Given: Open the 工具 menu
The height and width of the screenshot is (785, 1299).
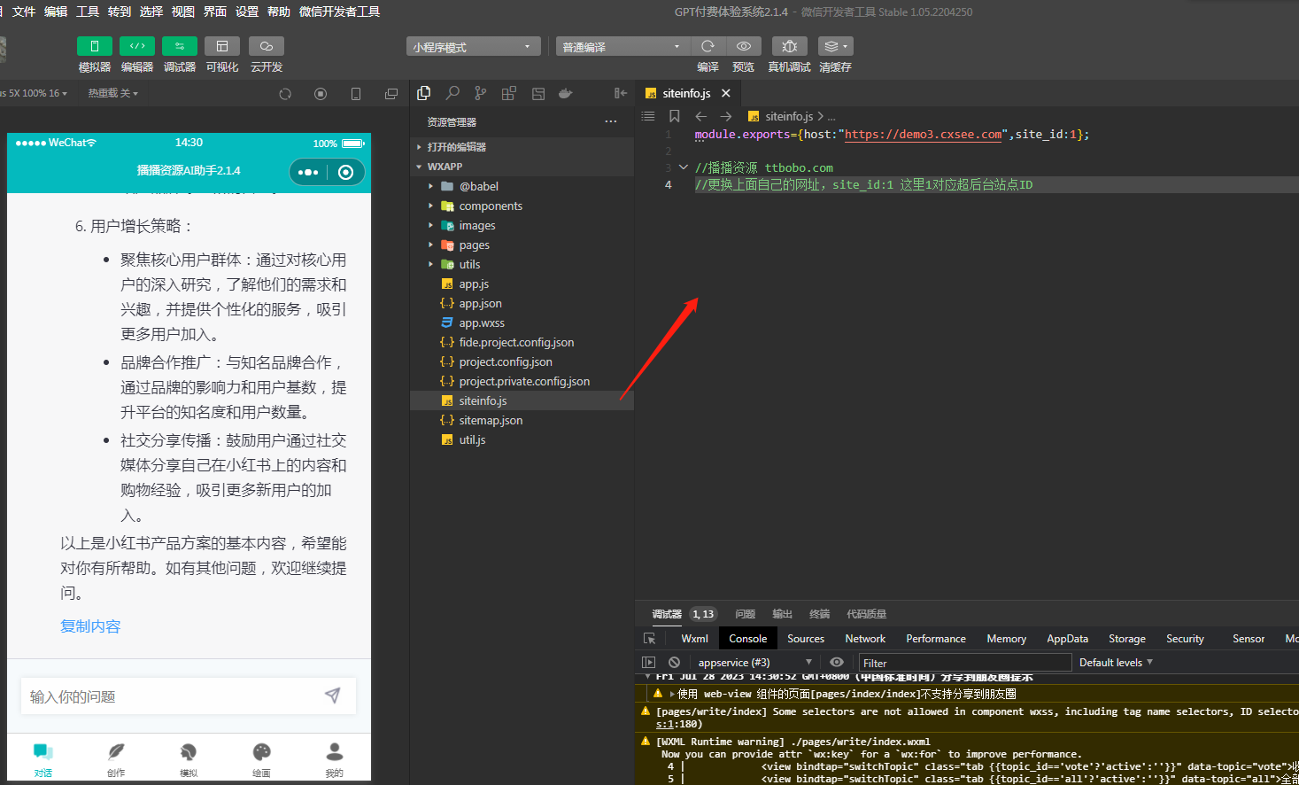Looking at the screenshot, I should pyautogui.click(x=88, y=12).
